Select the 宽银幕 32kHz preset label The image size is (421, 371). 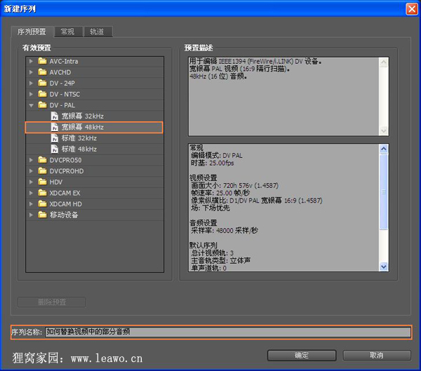coord(83,116)
